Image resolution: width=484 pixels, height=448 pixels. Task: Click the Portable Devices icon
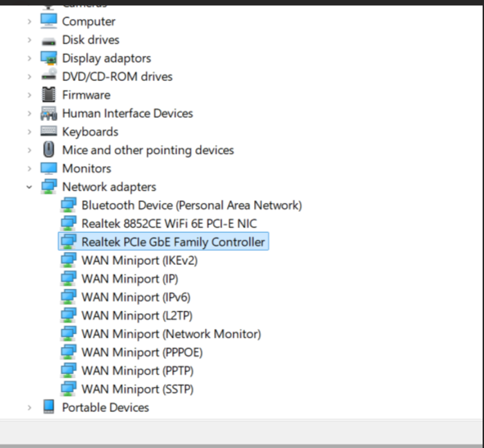click(x=48, y=407)
